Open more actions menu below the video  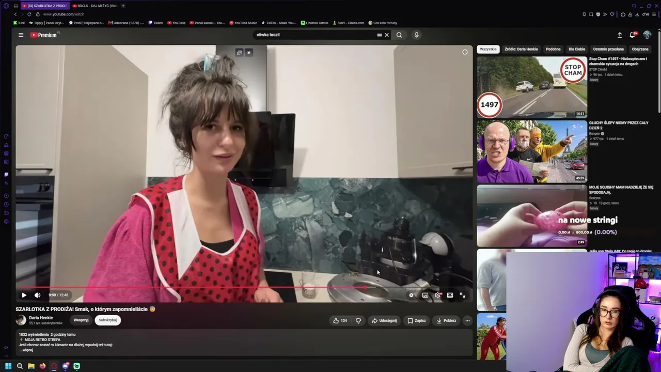point(467,321)
